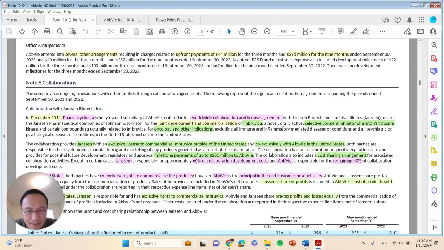Click the page number field

(200, 32)
